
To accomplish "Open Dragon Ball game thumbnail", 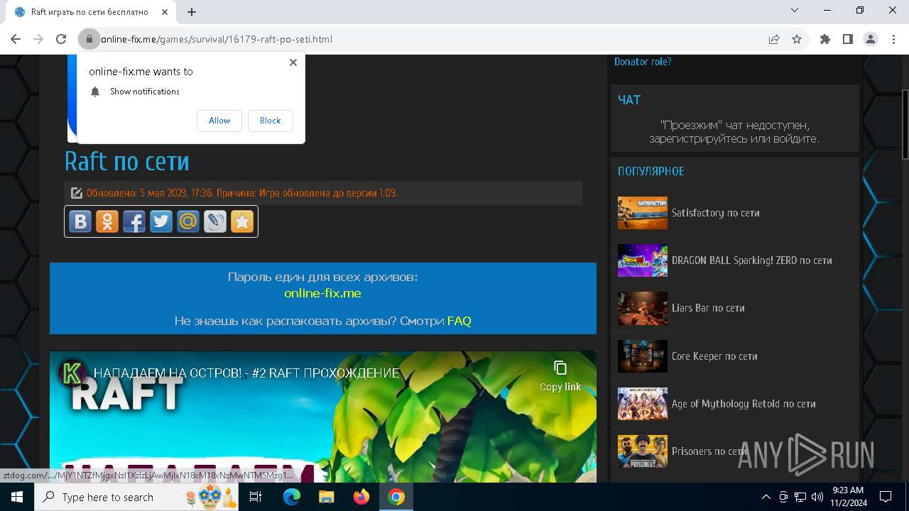I will coord(643,260).
